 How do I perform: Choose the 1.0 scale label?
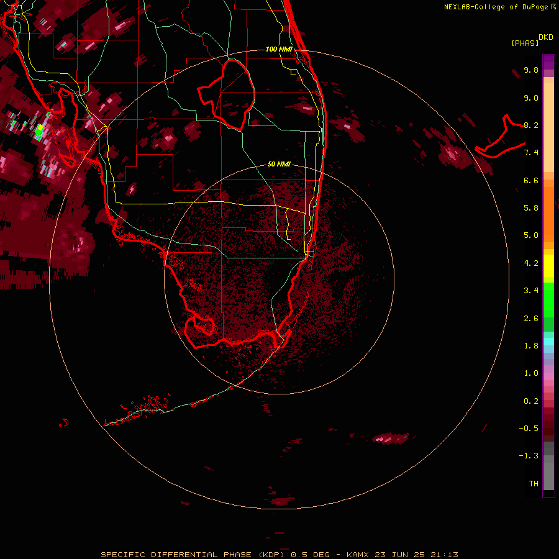pos(531,373)
